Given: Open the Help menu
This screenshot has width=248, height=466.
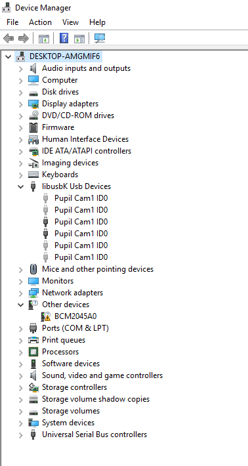Looking at the screenshot, I should point(97,22).
